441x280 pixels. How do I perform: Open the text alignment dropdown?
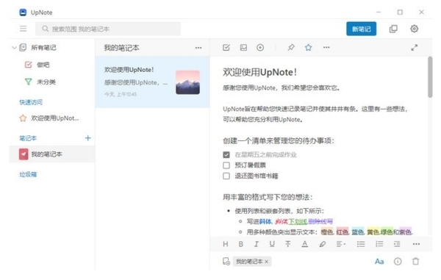(x=341, y=244)
